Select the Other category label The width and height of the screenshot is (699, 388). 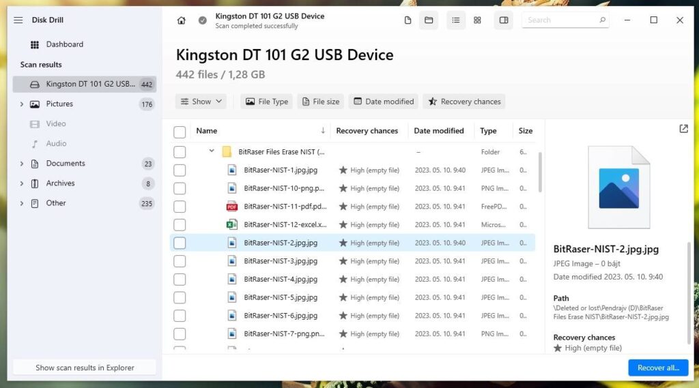pyautogui.click(x=56, y=203)
